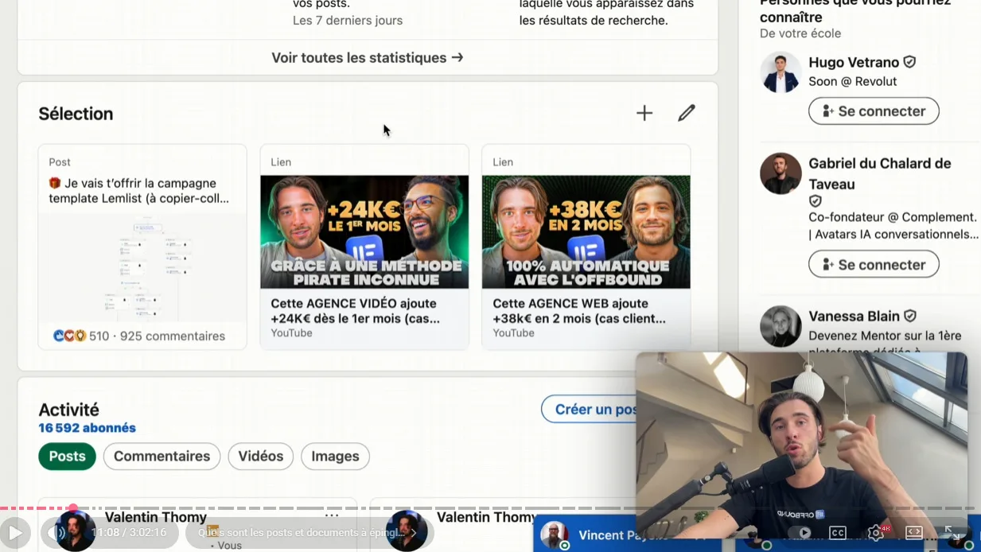This screenshot has height=552, width=981.
Task: Click Vanessa Blain's name
Action: [854, 316]
